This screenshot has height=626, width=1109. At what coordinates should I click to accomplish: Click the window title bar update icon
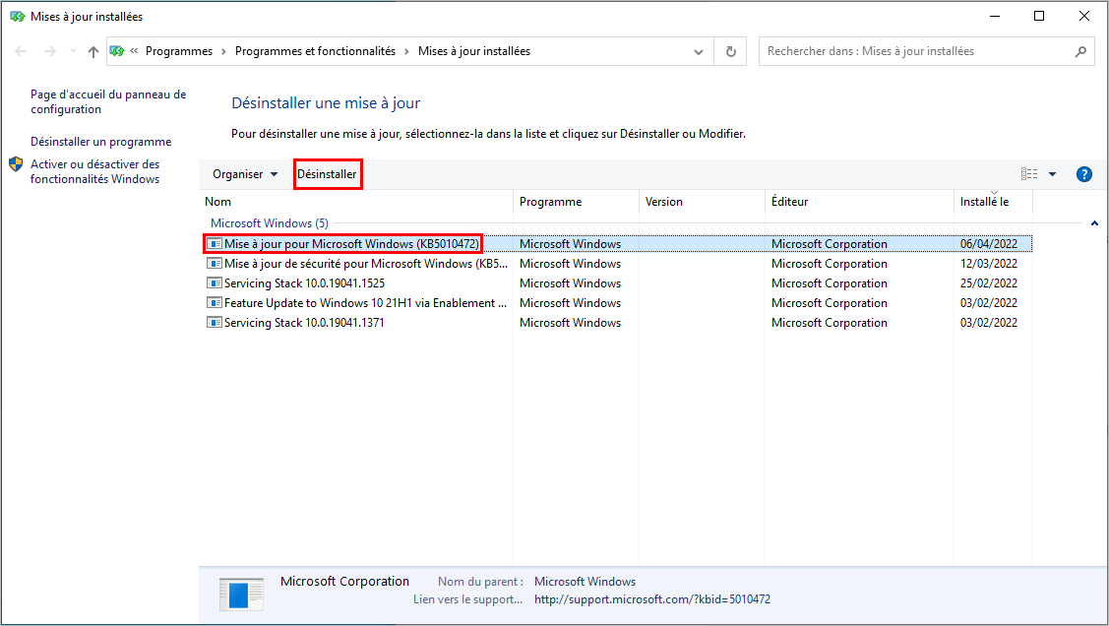[18, 17]
